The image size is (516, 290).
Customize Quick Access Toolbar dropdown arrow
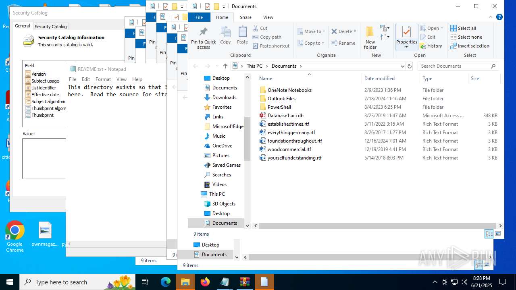point(224,6)
